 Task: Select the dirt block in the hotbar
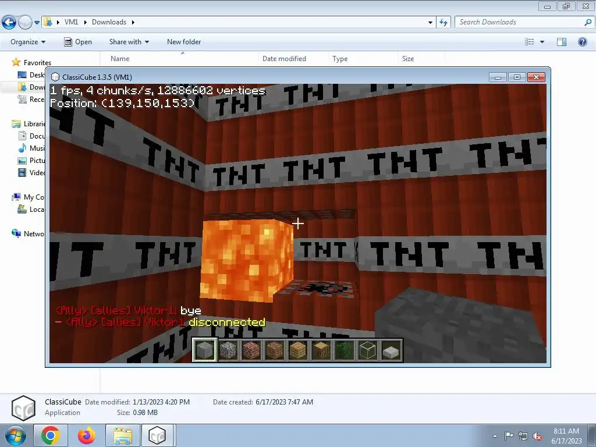click(275, 350)
